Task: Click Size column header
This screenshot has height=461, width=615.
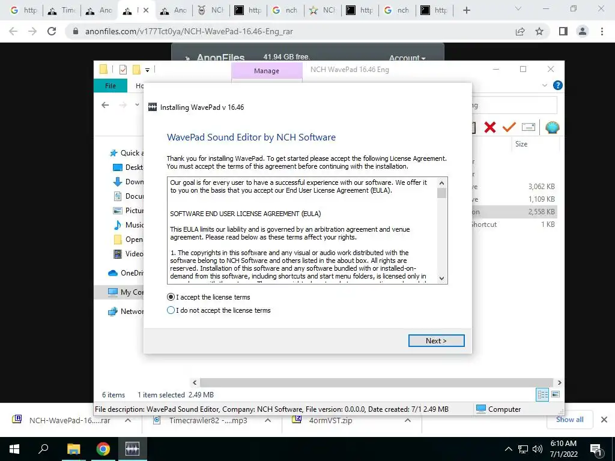Action: click(x=521, y=144)
